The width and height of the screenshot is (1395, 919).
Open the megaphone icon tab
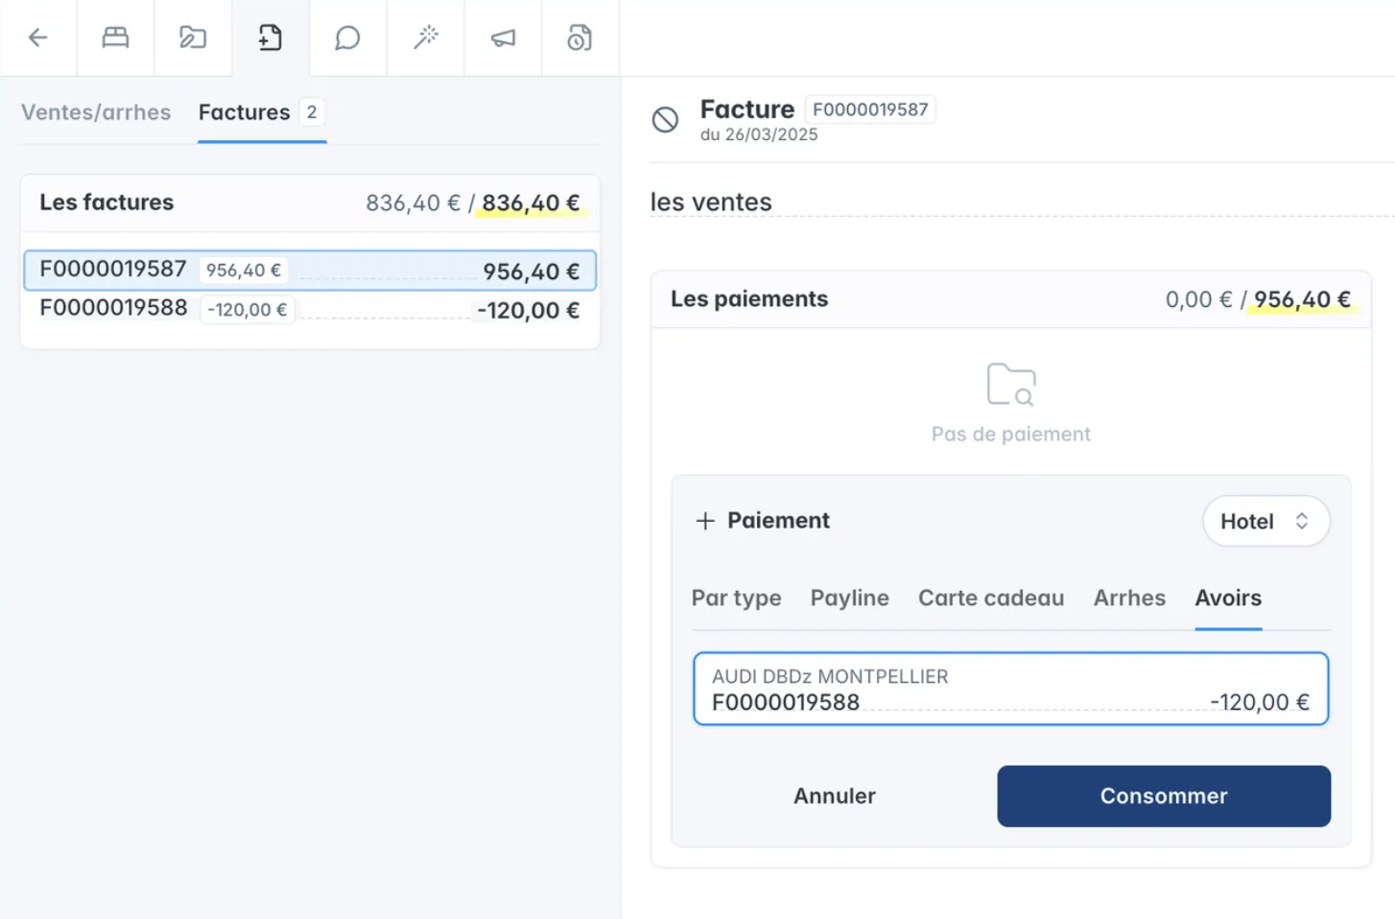coord(503,37)
